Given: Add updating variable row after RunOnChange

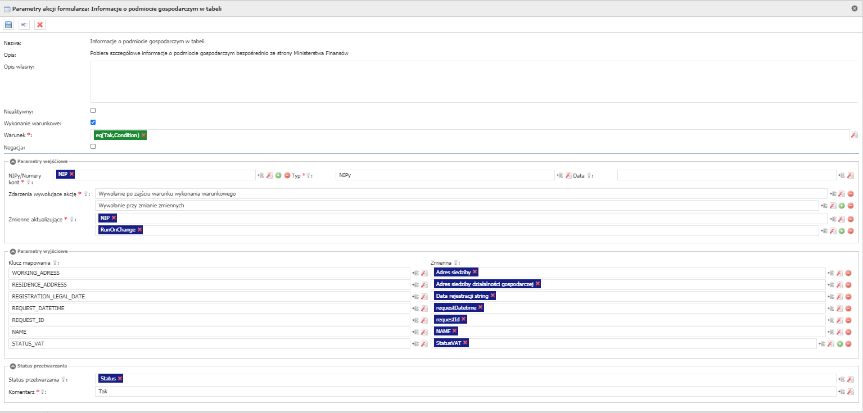Looking at the screenshot, I should 841,230.
